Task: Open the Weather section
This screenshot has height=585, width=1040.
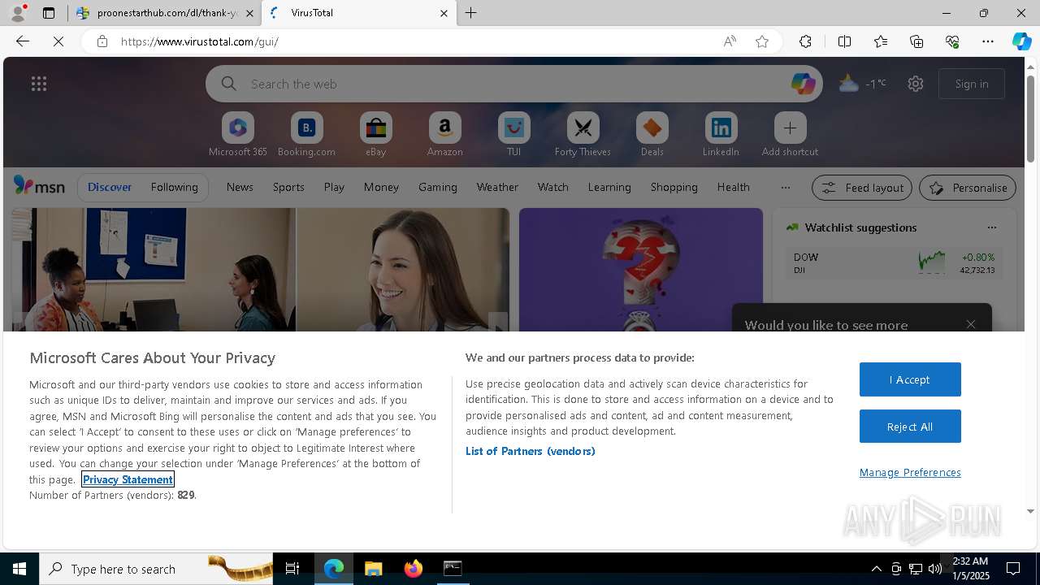Action: (497, 187)
